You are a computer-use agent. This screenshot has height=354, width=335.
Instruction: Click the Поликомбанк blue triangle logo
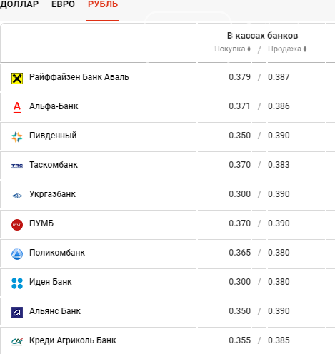tap(17, 254)
